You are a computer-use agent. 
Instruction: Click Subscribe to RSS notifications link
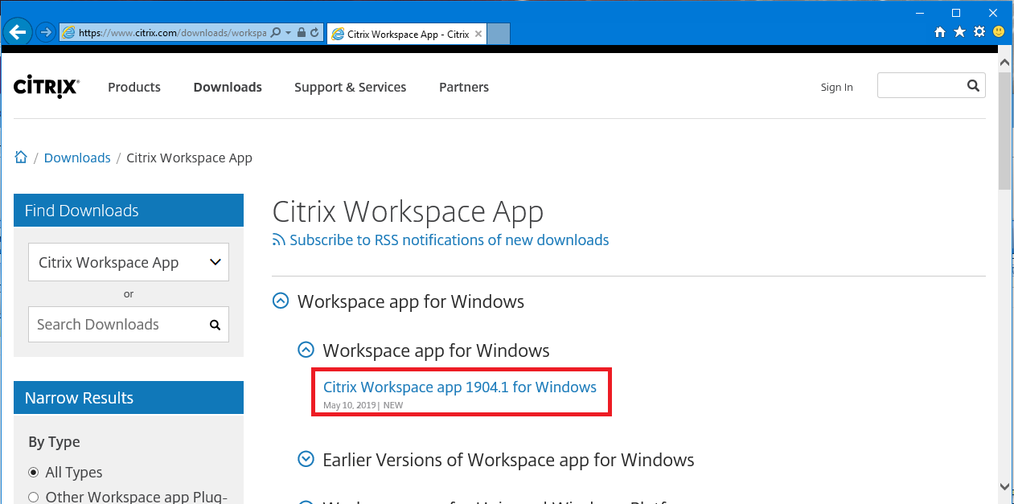(x=450, y=240)
